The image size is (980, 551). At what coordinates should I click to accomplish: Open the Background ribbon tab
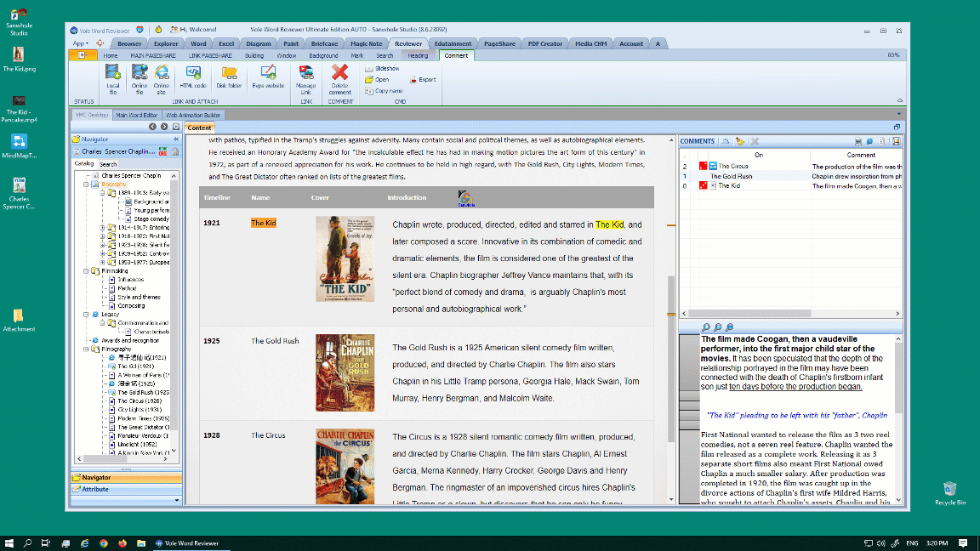click(x=323, y=55)
